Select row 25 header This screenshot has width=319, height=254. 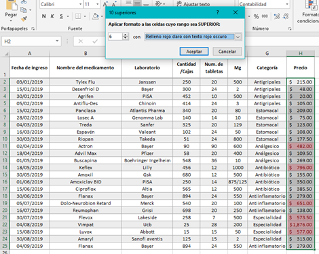click(5, 246)
